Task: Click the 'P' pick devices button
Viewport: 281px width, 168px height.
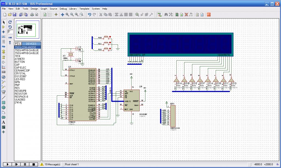Action: click(16, 44)
